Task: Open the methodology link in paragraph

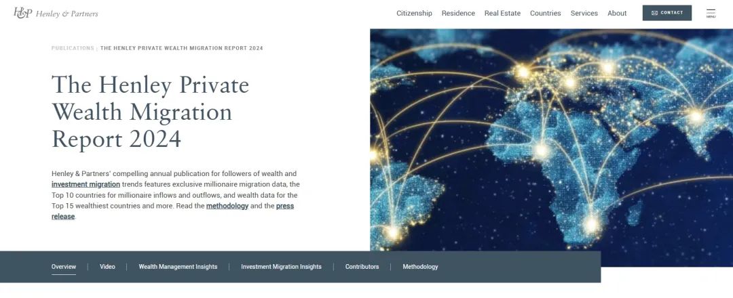Action: (x=227, y=206)
